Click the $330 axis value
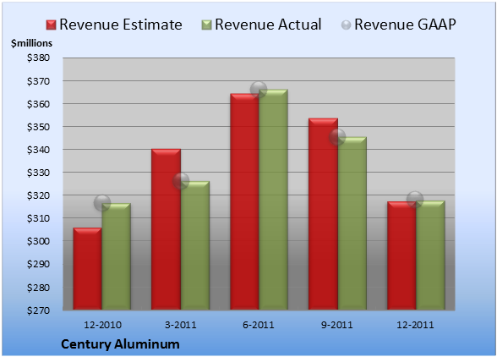 38,173
